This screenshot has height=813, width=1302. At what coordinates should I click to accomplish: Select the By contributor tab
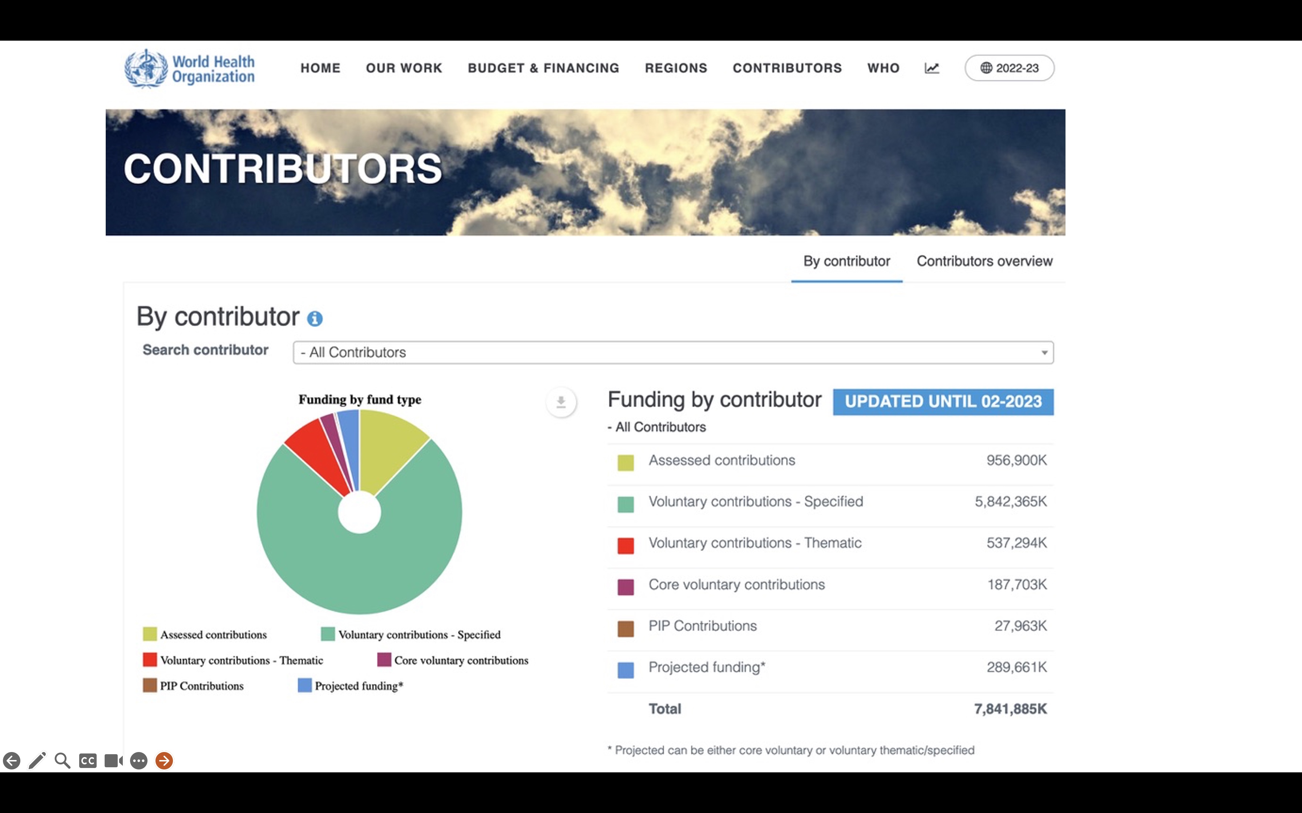point(846,261)
